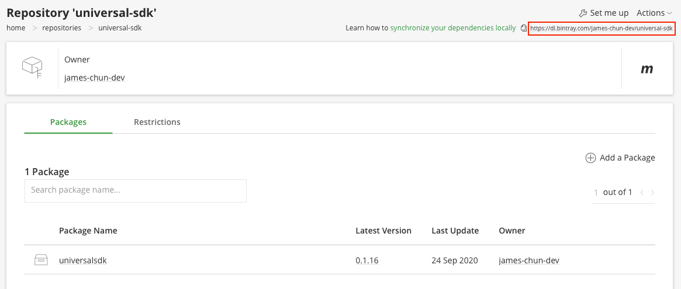This screenshot has width=681, height=289.
Task: Click the wrench icon beside Set me up
Action: pyautogui.click(x=583, y=13)
